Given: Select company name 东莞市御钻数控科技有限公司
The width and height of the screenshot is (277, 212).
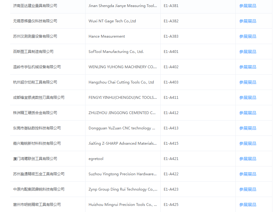Looking at the screenshot, I should pos(37,128).
